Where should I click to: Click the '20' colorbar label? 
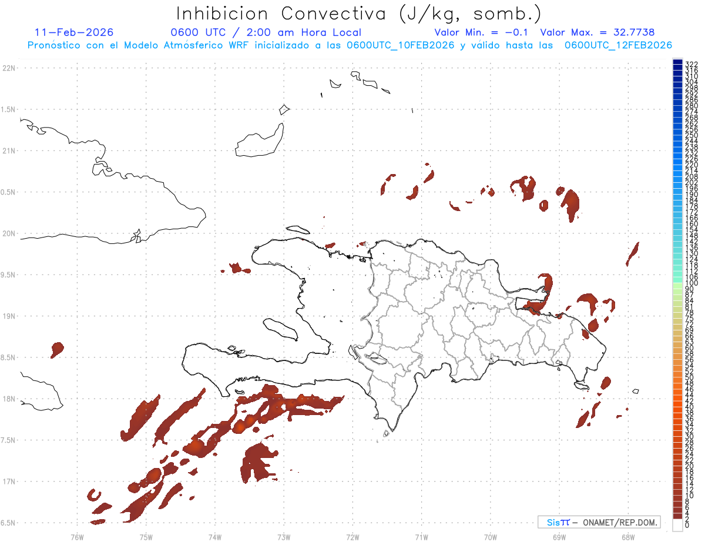tap(690, 466)
